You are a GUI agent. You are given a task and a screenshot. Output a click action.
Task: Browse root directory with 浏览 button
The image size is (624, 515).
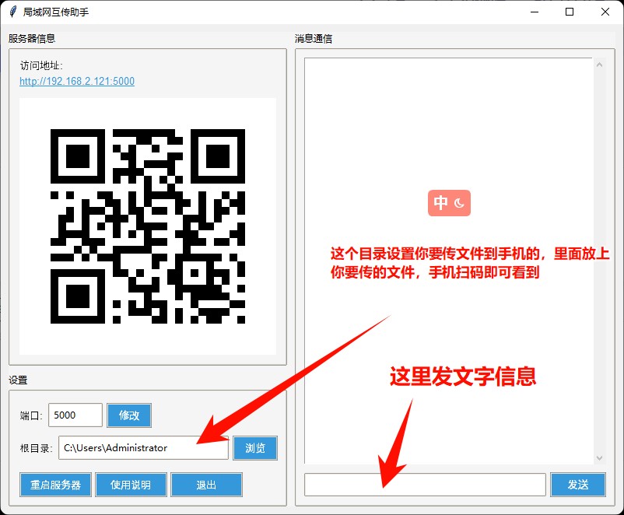tap(254, 447)
